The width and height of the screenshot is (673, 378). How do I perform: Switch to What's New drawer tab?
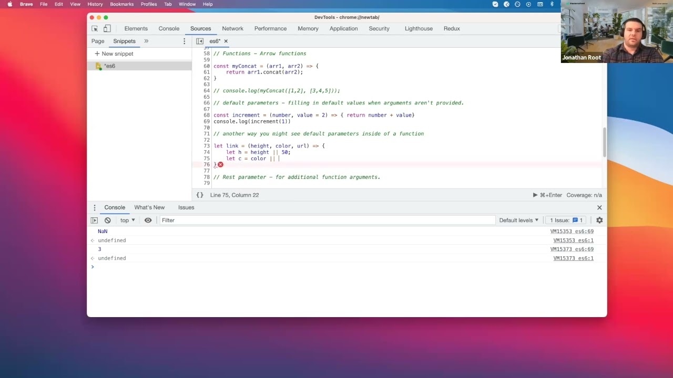pyautogui.click(x=149, y=207)
